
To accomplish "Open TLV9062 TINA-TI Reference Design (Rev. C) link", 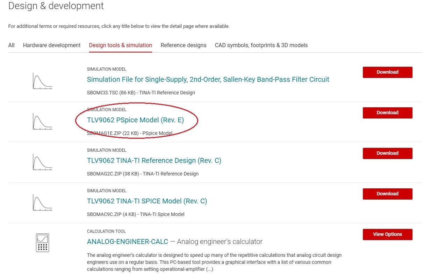I will (154, 160).
